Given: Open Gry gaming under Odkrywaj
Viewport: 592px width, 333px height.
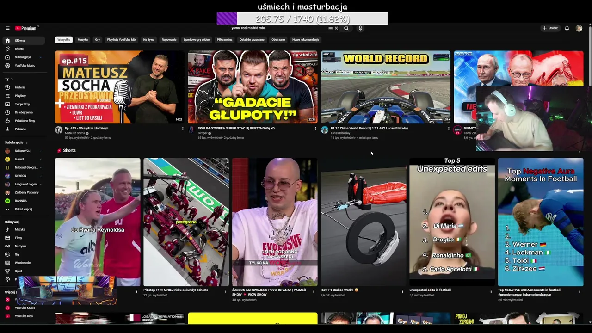Looking at the screenshot, I should (x=23, y=254).
